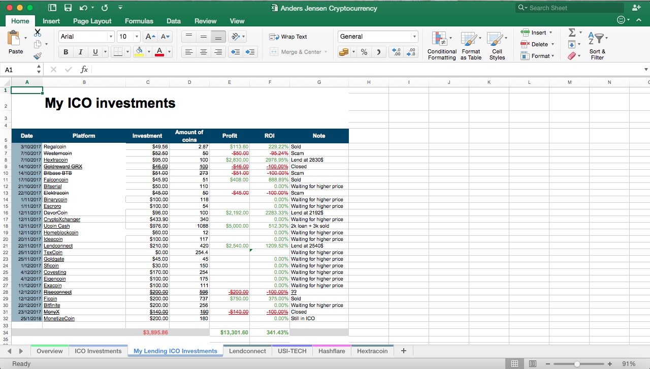The width and height of the screenshot is (650, 369).
Task: Click the Undo arrow icon
Action: click(84, 8)
